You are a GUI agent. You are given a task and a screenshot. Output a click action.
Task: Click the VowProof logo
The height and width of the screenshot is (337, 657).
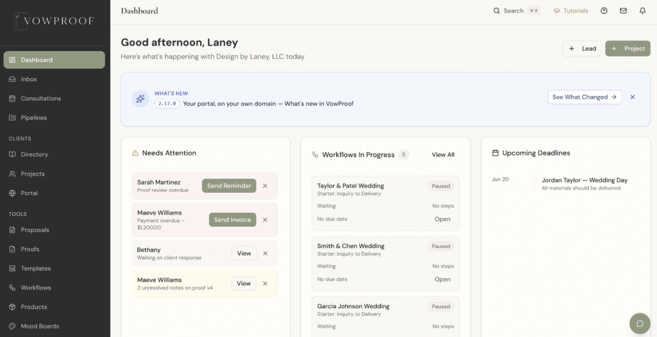click(55, 21)
